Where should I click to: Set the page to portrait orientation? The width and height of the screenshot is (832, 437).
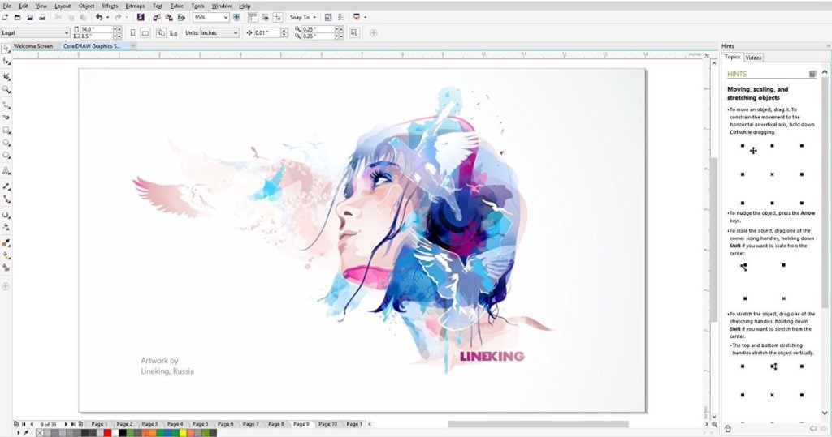pyautogui.click(x=132, y=33)
